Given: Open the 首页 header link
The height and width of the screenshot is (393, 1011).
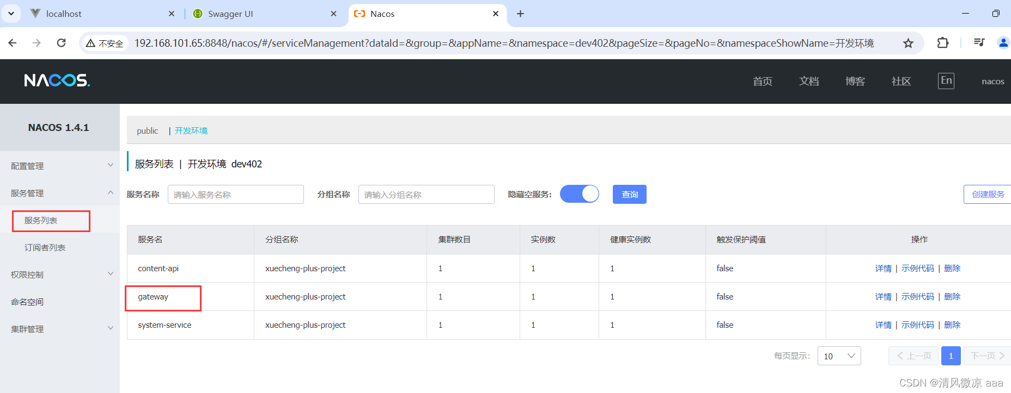Looking at the screenshot, I should pyautogui.click(x=763, y=81).
